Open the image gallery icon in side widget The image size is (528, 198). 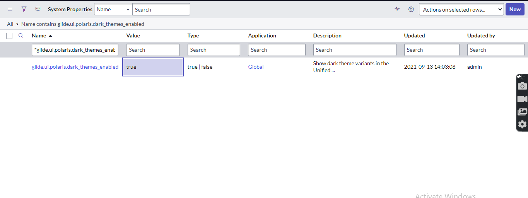click(522, 112)
